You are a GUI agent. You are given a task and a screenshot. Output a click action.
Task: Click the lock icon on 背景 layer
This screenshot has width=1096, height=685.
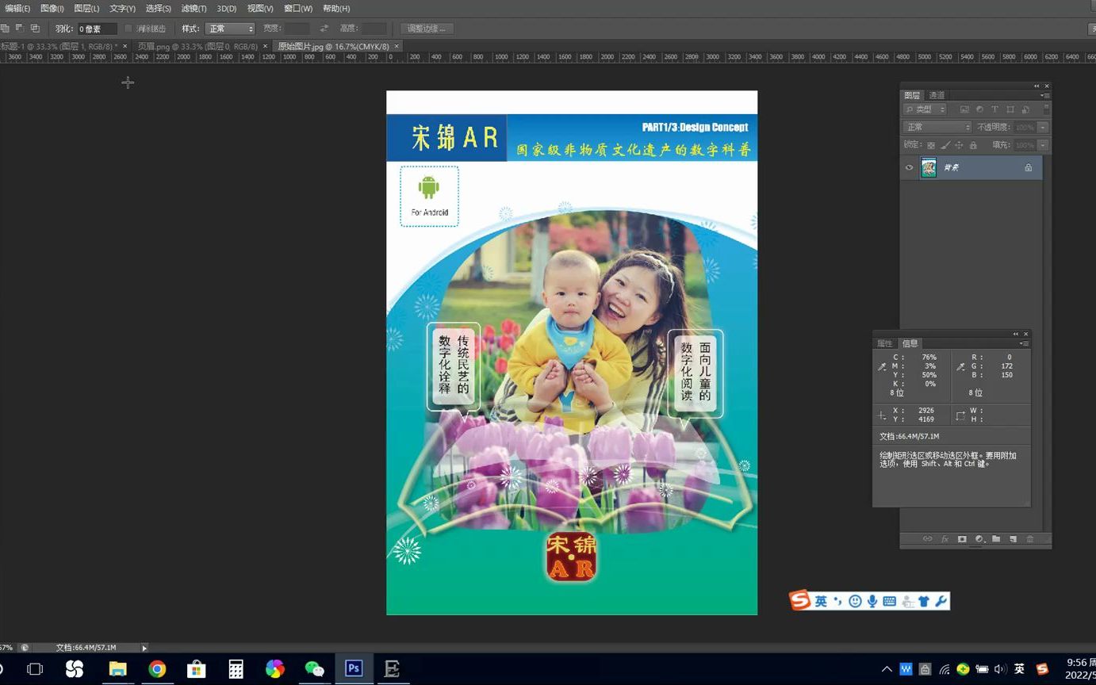(1029, 167)
